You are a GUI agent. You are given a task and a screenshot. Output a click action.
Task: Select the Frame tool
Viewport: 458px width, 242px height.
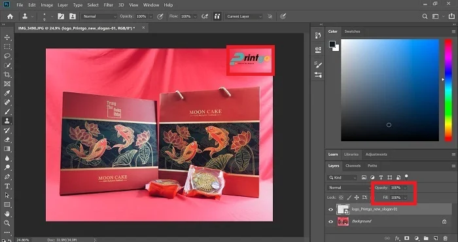coord(7,84)
